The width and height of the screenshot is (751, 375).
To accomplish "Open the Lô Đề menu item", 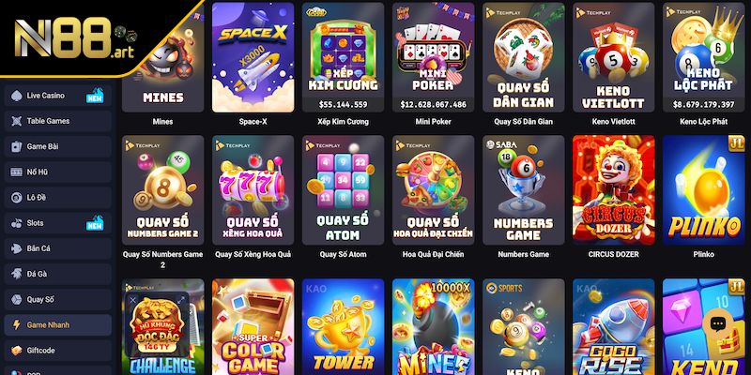I will tap(58, 198).
